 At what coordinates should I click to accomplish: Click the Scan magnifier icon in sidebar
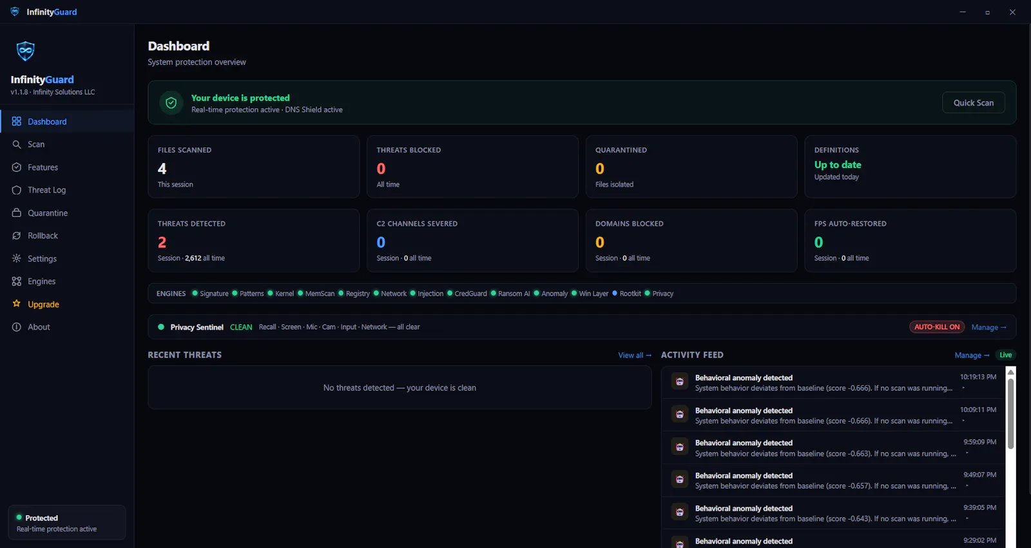pos(17,144)
